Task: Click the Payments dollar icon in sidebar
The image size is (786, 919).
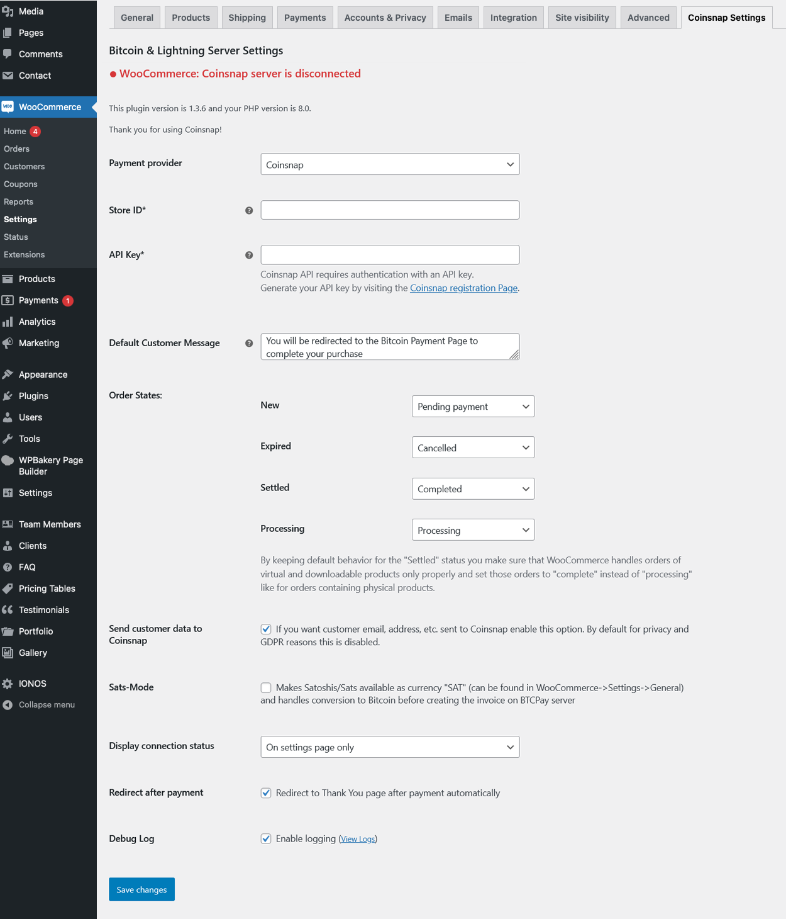Action: click(x=8, y=300)
